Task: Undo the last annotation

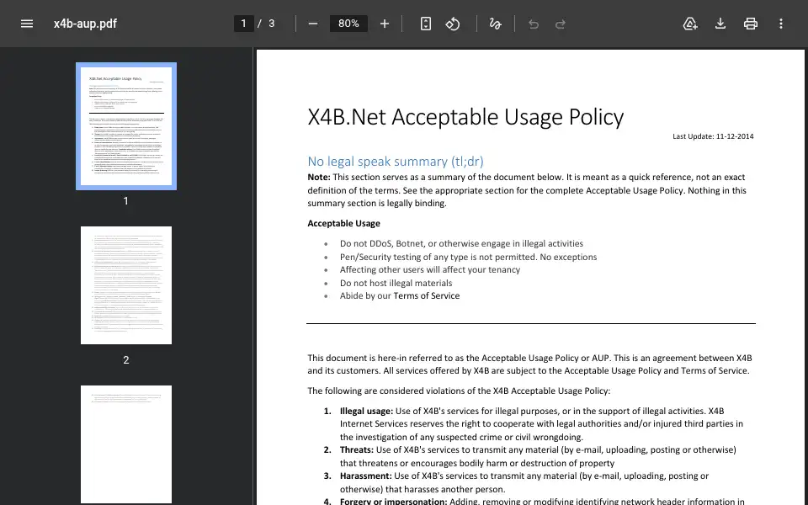Action: (534, 24)
